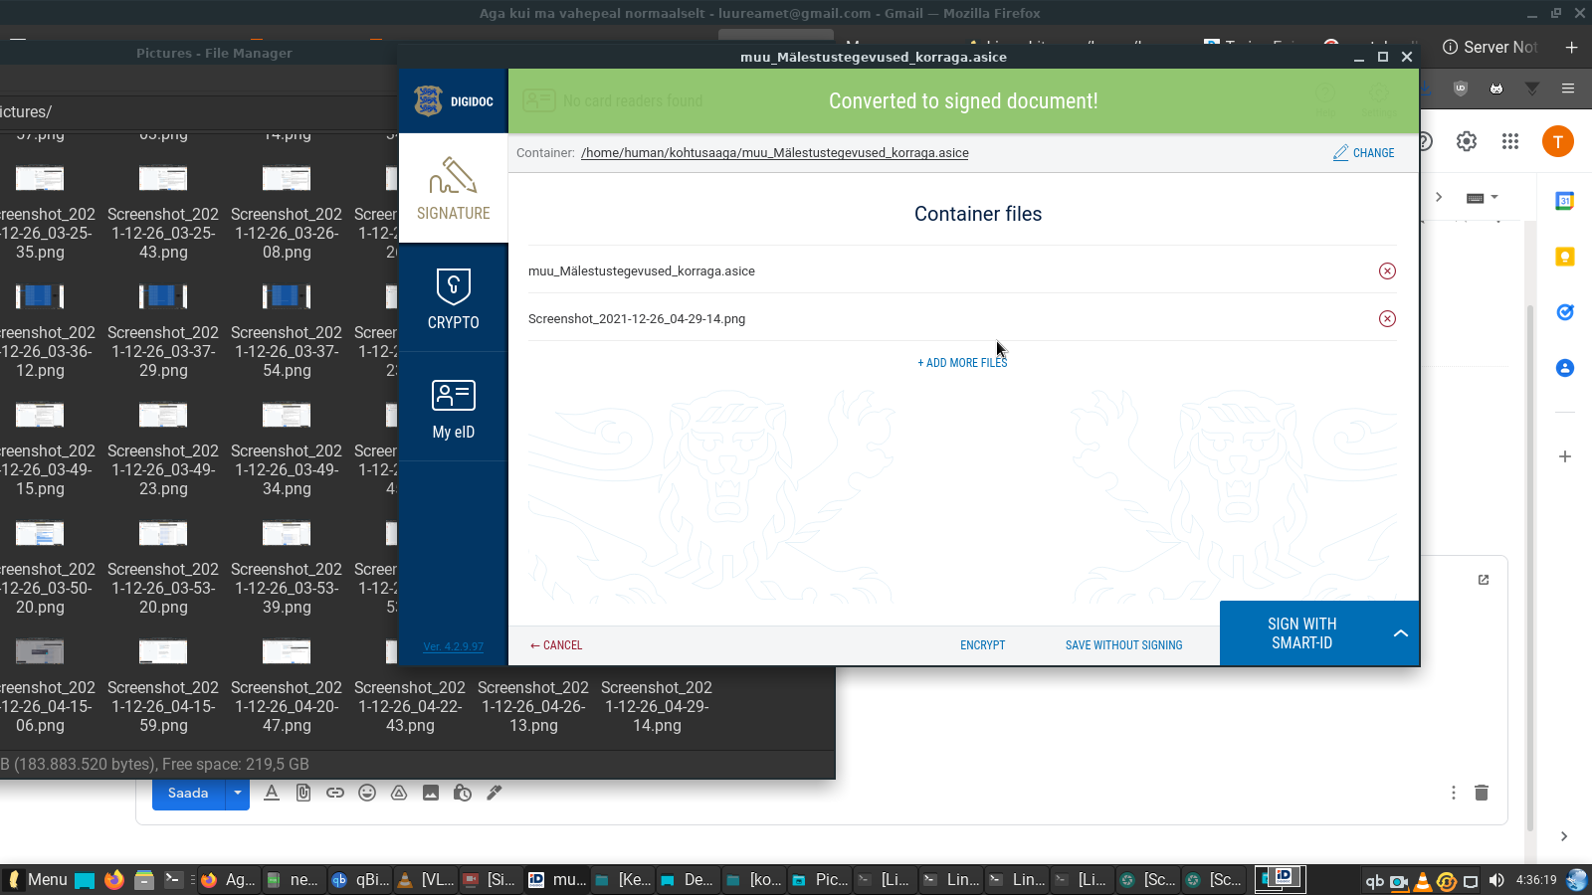Insert a link in the Gmail message
The width and height of the screenshot is (1592, 895).
pyautogui.click(x=335, y=793)
